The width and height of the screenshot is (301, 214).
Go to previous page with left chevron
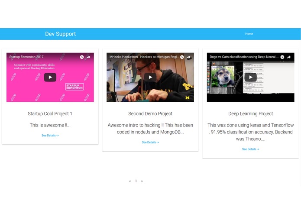[x=130, y=181]
